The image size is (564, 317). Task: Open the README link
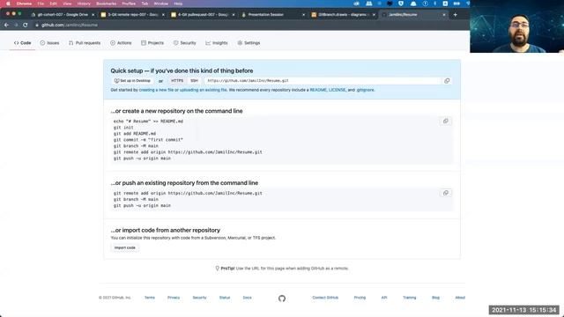[318, 90]
